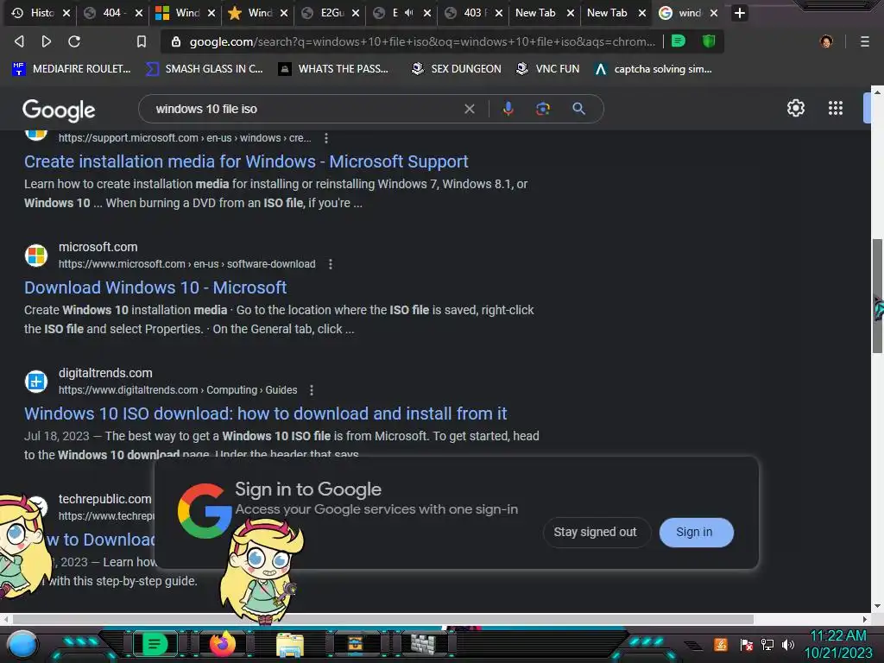Open more options for digitaltrends.com result
Image resolution: width=884 pixels, height=663 pixels.
click(x=311, y=390)
